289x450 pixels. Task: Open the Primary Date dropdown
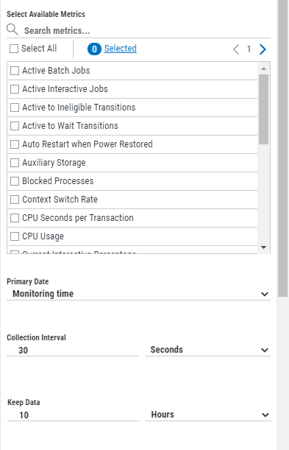tap(139, 294)
